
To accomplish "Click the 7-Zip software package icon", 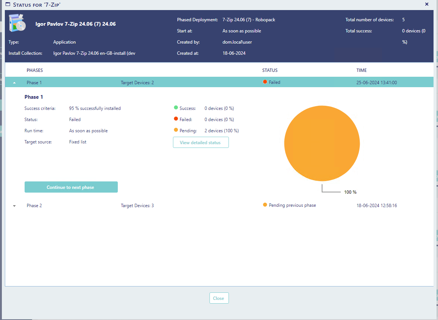I will tap(17, 23).
